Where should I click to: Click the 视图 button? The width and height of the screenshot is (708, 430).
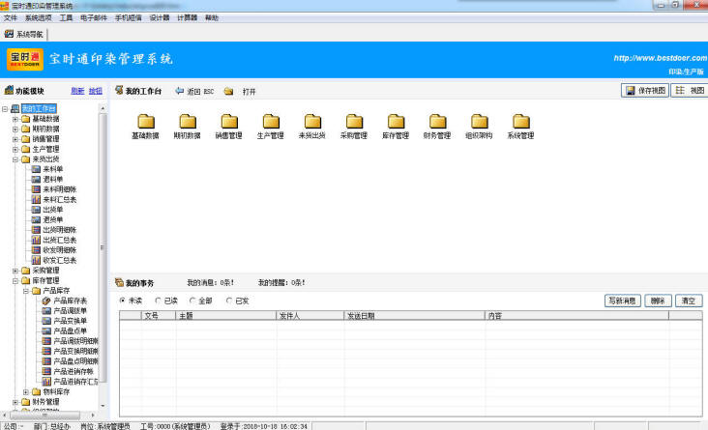click(690, 91)
